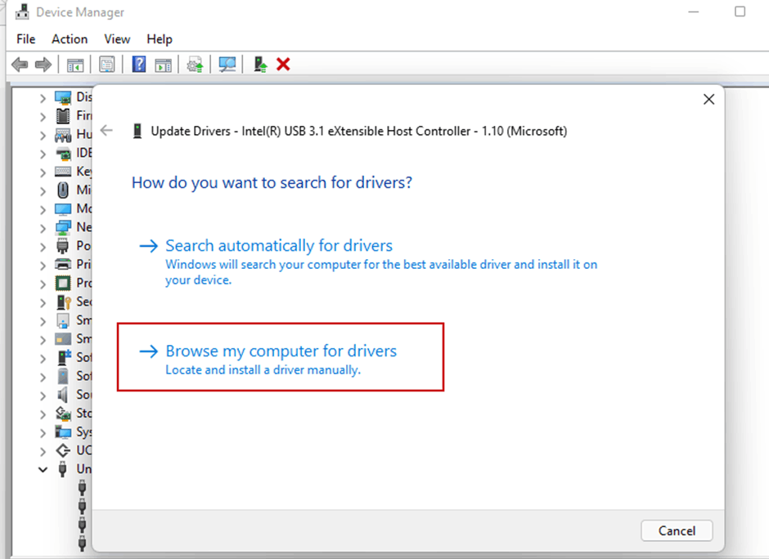Toggle the action pane toolbar icon
The image size is (769, 559).
click(163, 65)
